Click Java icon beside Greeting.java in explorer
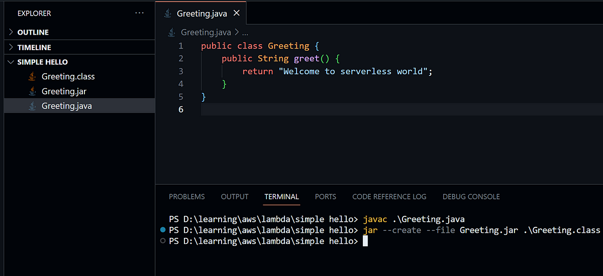Viewport: 603px width, 276px height. (32, 106)
